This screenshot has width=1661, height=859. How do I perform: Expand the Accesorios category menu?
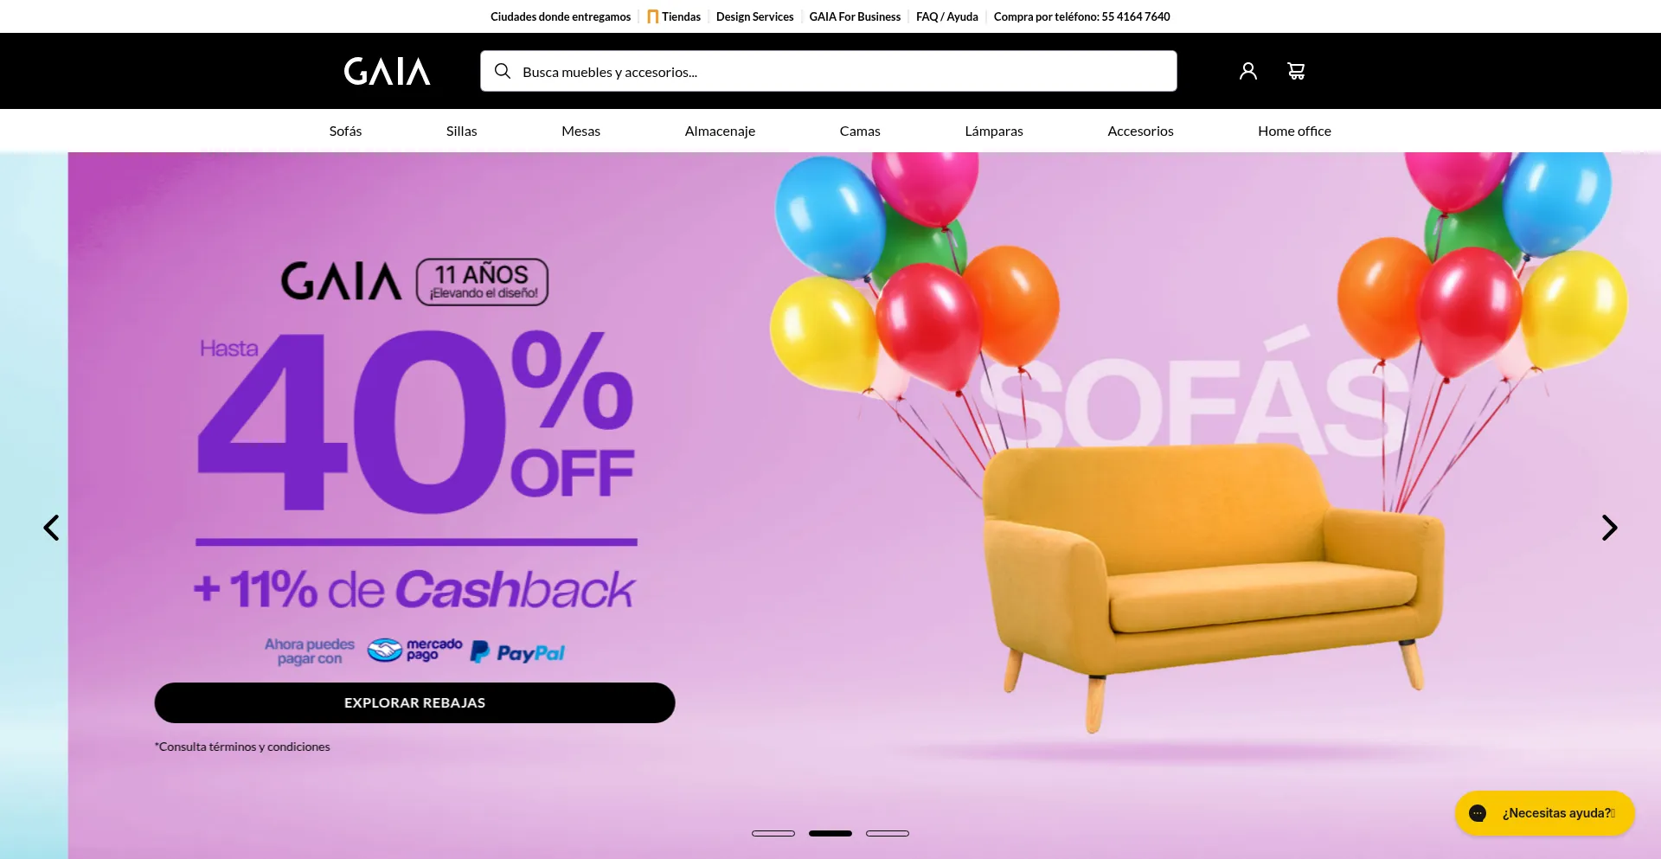point(1140,131)
